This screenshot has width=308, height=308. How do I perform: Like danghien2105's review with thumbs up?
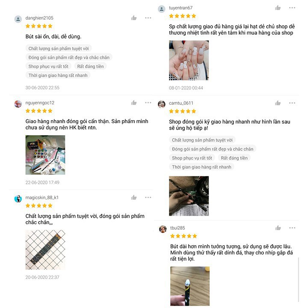(x=134, y=18)
